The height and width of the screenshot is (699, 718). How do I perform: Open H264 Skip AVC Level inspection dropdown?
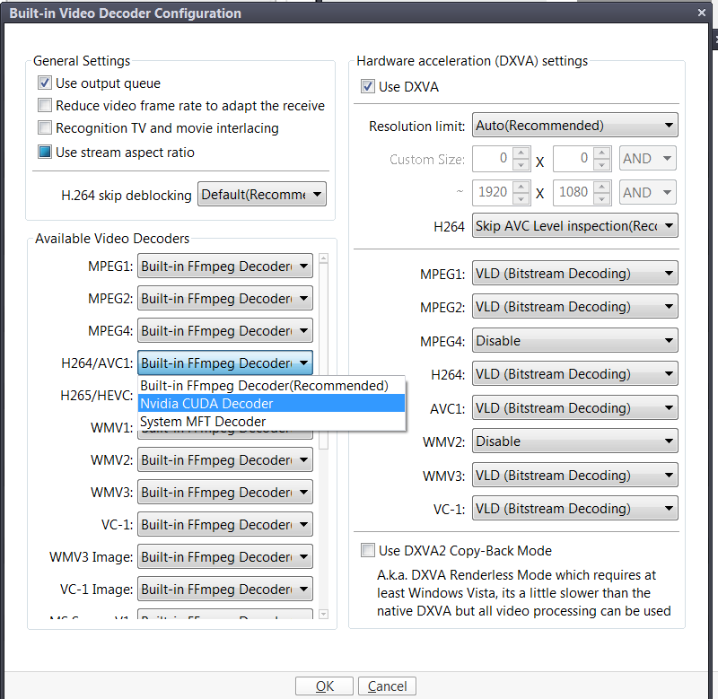tap(574, 226)
